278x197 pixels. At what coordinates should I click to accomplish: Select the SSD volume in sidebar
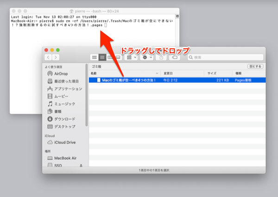(55, 165)
